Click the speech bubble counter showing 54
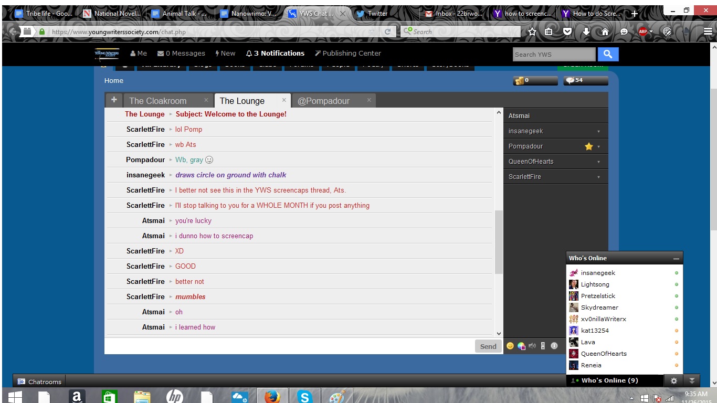Screen dimensions: 717x403 coord(585,80)
